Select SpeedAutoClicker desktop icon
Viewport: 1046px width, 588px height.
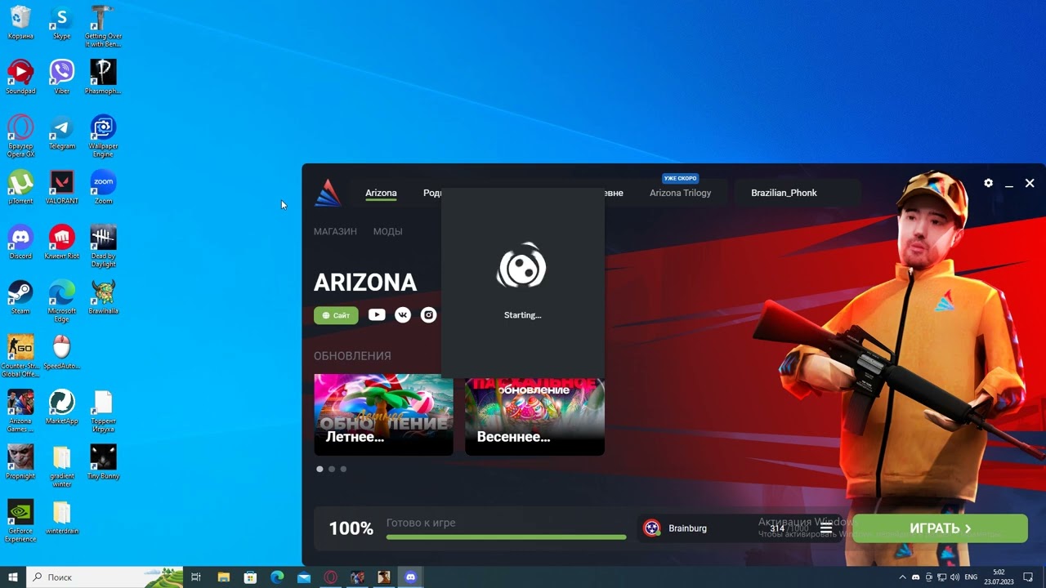point(61,351)
